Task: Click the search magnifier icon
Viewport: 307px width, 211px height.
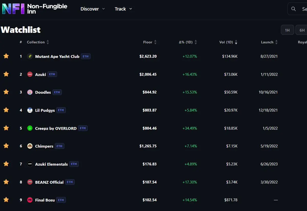Action: point(294,9)
